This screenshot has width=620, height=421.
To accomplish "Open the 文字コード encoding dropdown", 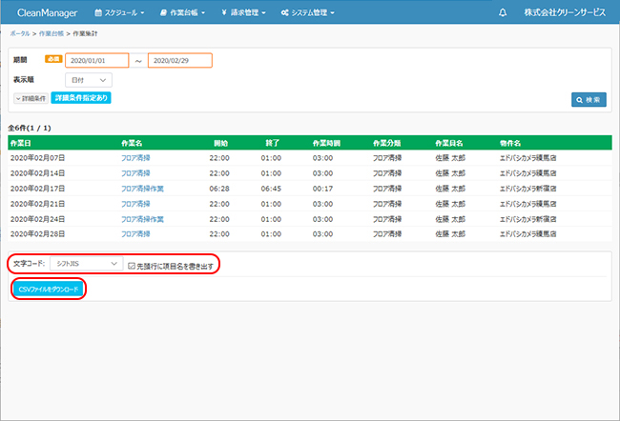I will (x=87, y=264).
